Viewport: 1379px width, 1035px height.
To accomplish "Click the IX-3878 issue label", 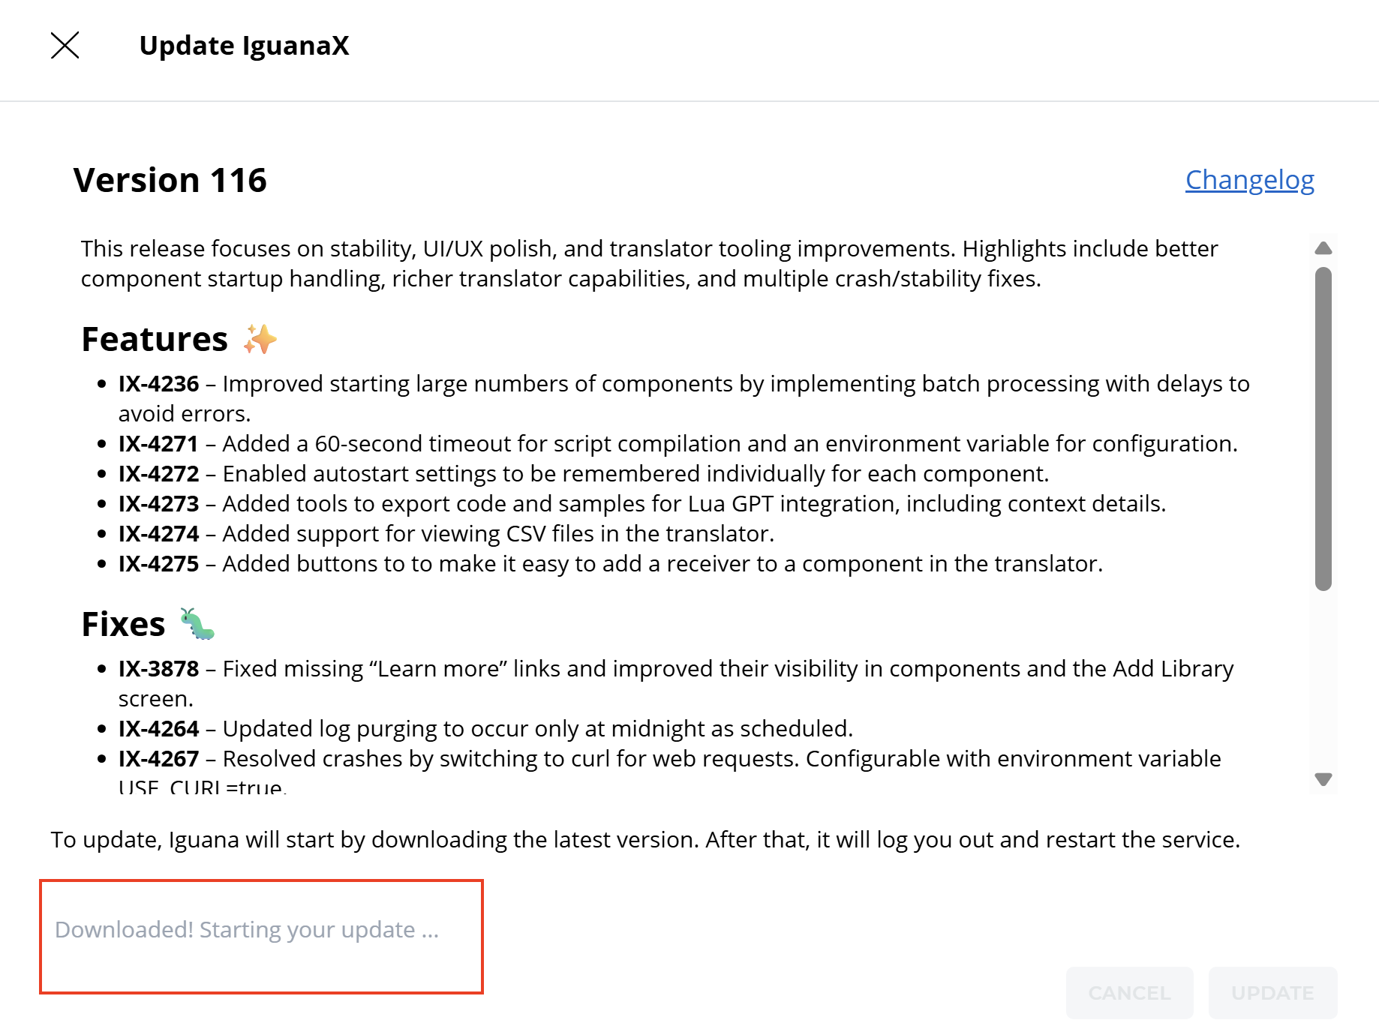I will pos(158,669).
